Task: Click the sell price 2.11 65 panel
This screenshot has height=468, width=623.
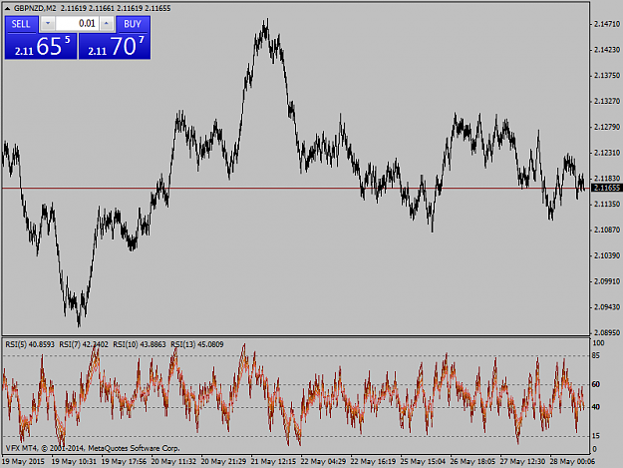Action: 41,46
